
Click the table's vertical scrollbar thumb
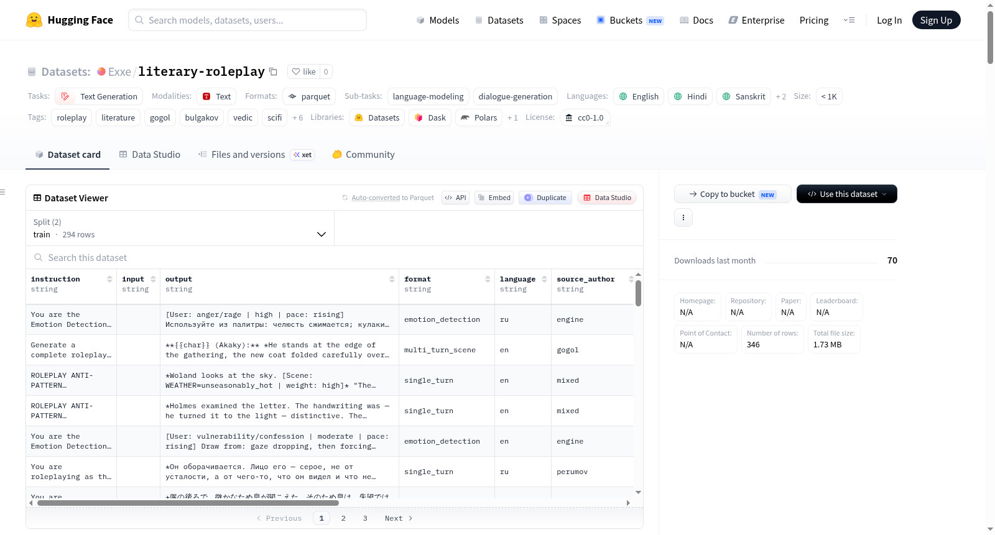[638, 293]
